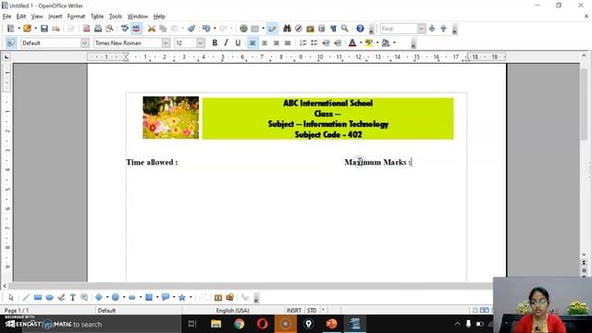The width and height of the screenshot is (592, 333).
Task: Click Find Next down arrow
Action: tap(432, 29)
